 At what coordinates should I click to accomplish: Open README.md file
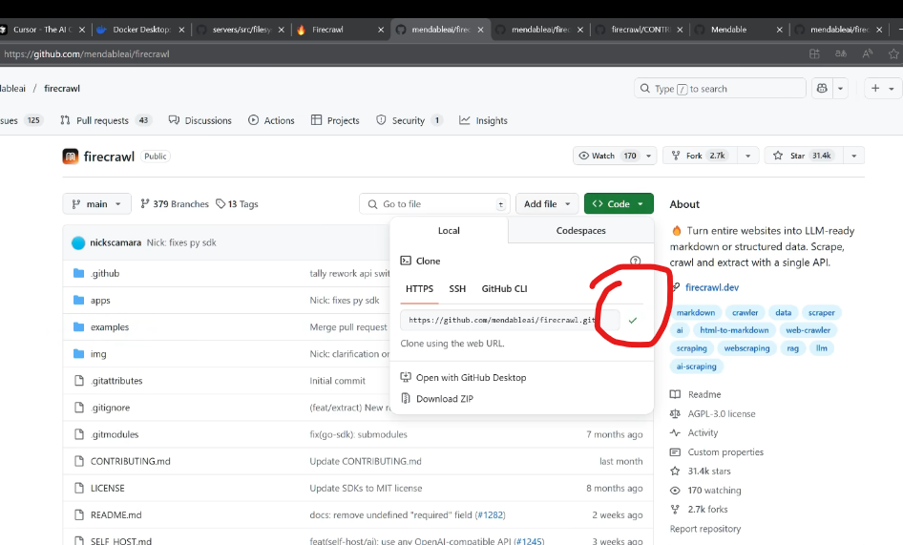(115, 515)
